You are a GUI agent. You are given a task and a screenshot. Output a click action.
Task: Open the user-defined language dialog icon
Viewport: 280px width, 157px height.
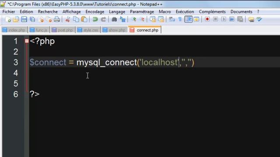[x=196, y=19]
